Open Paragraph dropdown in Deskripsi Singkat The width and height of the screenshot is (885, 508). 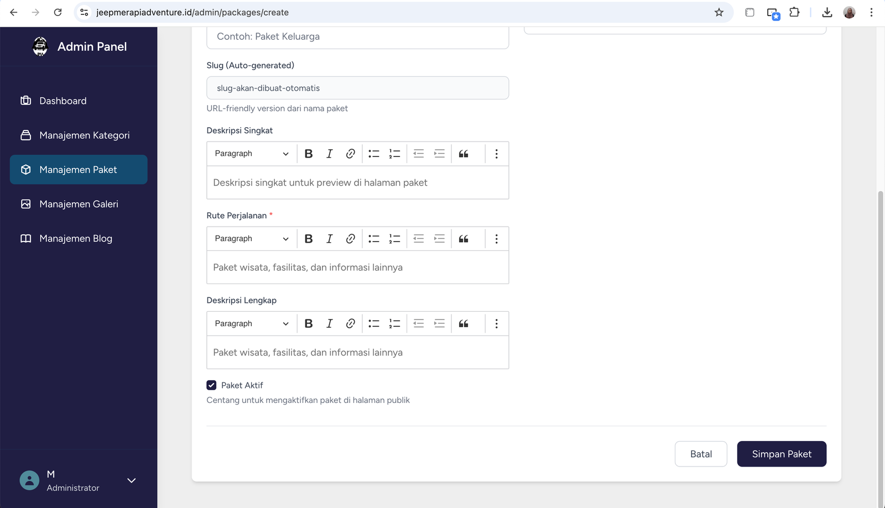[252, 154]
